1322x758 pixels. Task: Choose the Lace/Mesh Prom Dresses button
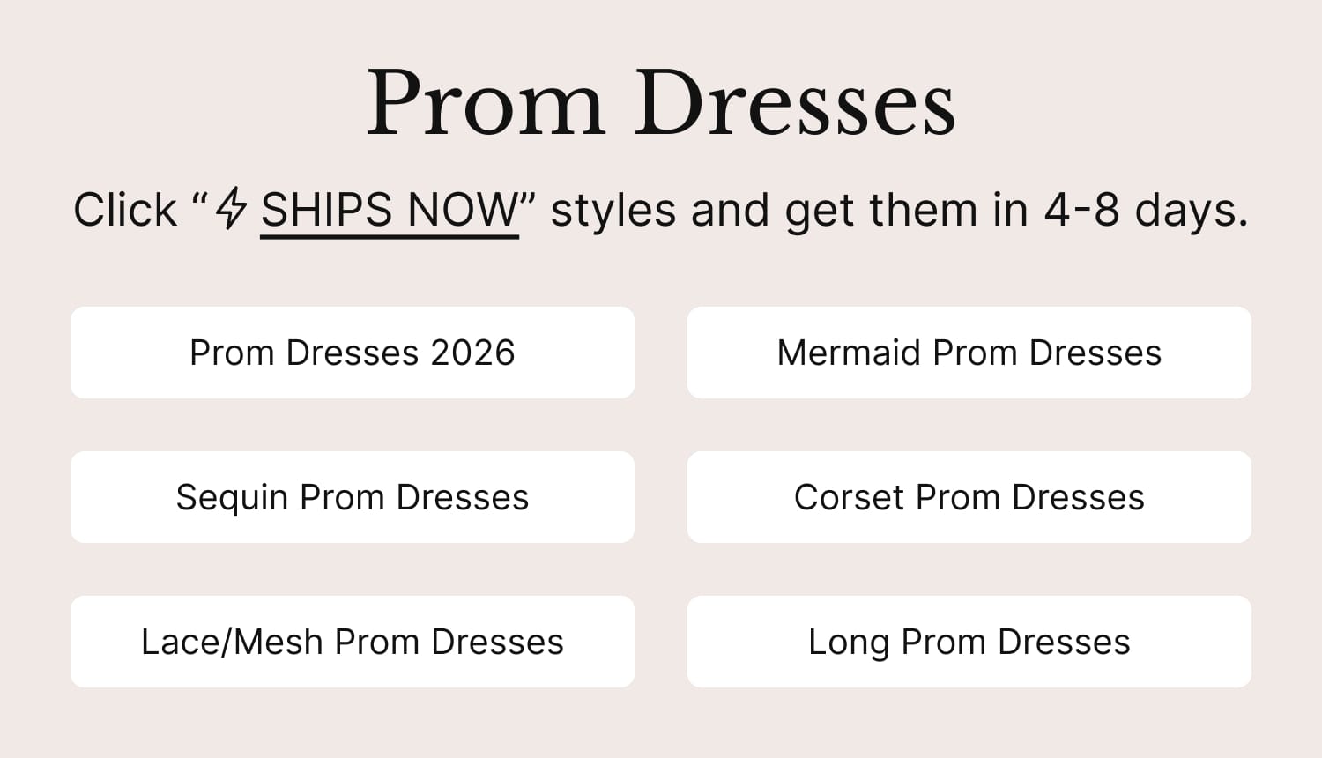pyautogui.click(x=353, y=642)
